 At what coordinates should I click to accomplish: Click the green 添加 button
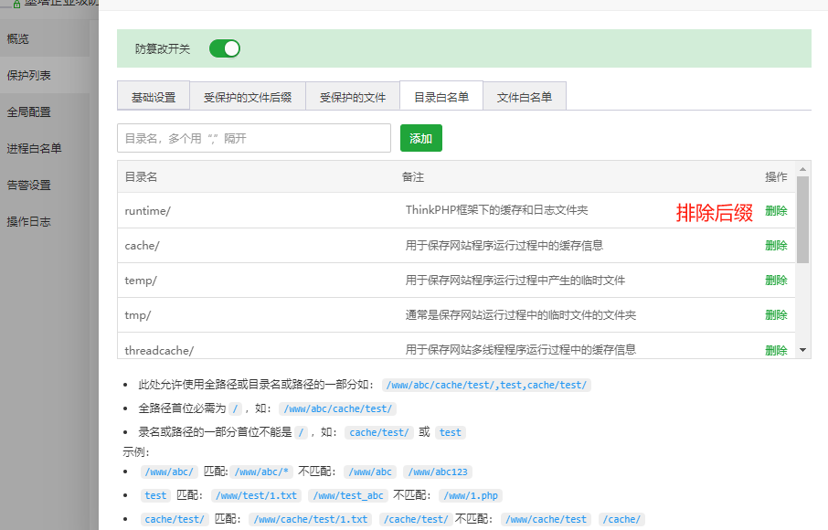(x=421, y=138)
